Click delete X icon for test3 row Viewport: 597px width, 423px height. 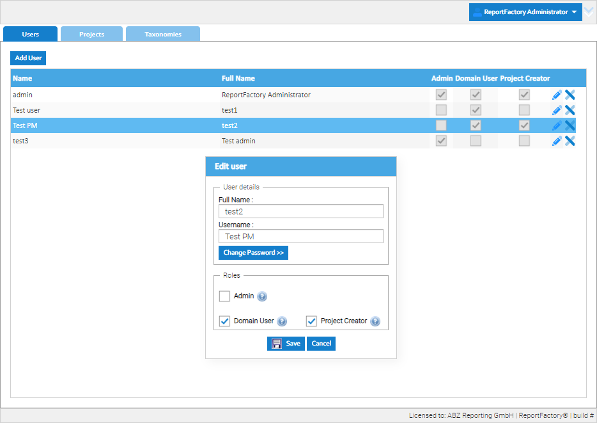[570, 141]
